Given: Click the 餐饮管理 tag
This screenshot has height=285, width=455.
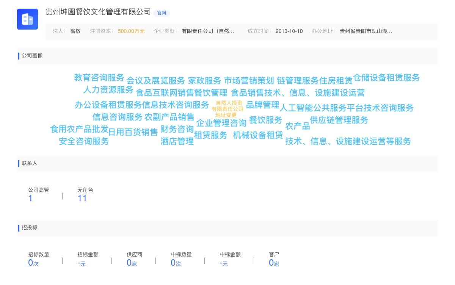Looking at the screenshot, I should [210, 93].
